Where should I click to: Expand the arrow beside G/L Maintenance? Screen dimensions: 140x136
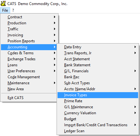click(x=135, y=107)
